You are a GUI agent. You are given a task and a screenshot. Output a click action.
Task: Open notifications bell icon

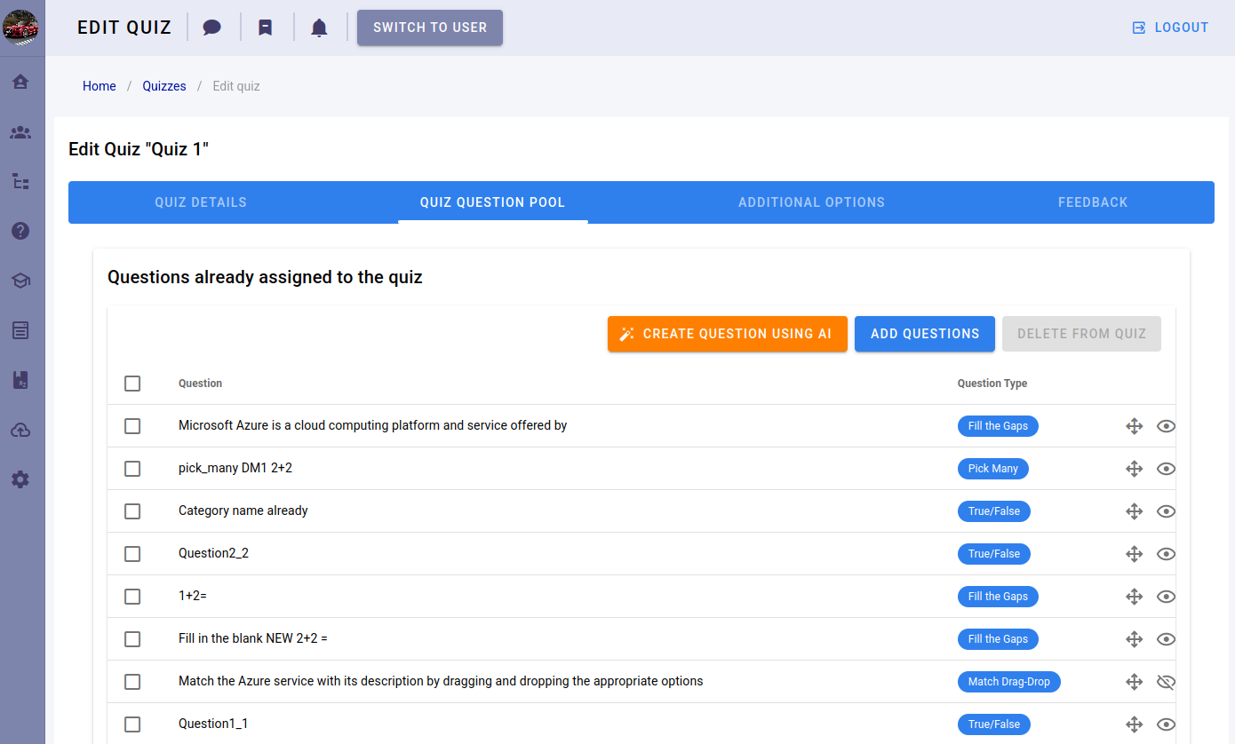319,28
